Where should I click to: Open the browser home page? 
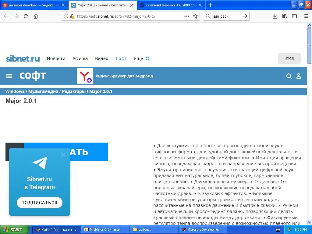(36, 16)
